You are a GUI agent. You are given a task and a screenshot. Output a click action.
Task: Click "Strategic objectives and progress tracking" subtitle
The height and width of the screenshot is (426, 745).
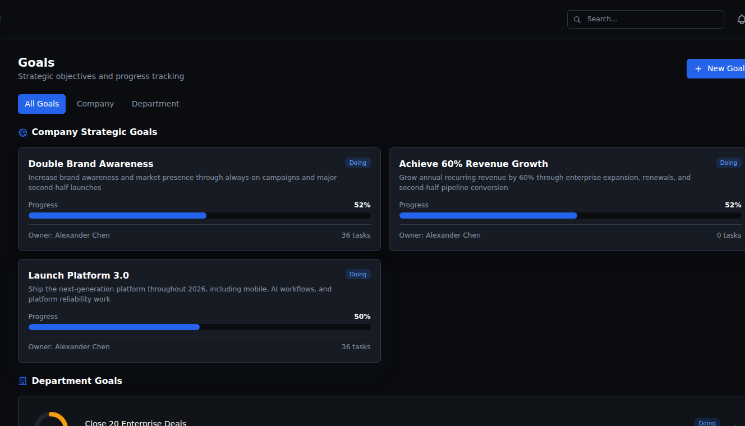[x=101, y=76]
